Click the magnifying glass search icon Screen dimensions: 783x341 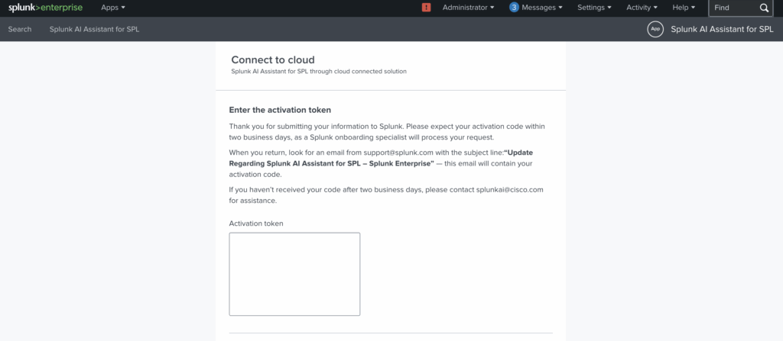(764, 8)
